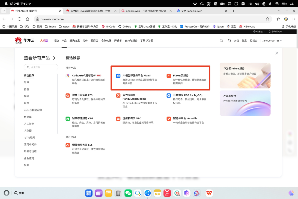Open the 解决方案 nav menu
This screenshot has height=199, width=298.
coord(75,41)
